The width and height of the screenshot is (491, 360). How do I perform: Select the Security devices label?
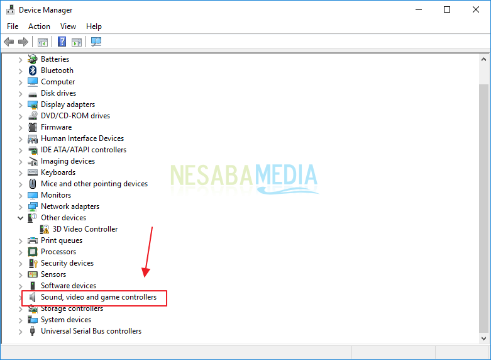(67, 263)
